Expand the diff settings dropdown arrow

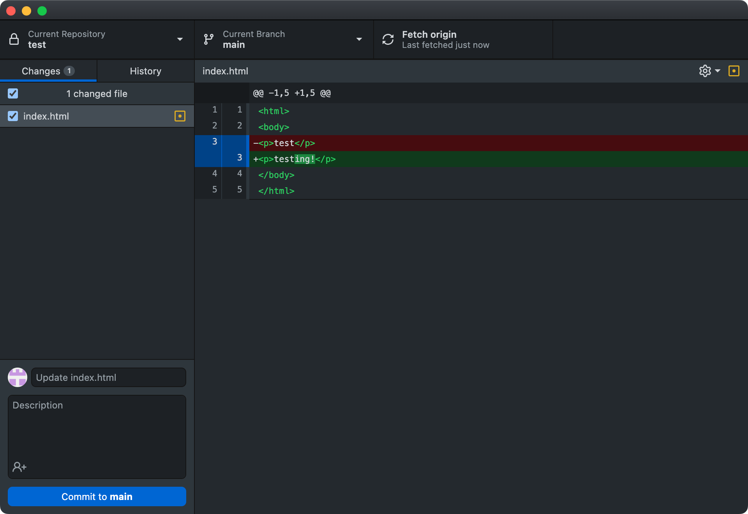718,71
